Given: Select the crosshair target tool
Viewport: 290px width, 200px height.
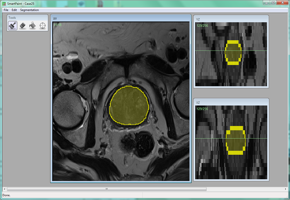Looking at the screenshot, I should [x=43, y=26].
